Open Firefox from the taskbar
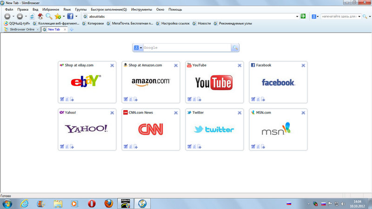This screenshot has height=209, width=372. (x=109, y=203)
